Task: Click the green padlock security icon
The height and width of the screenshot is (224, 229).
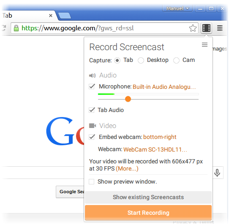Action: (x=16, y=28)
